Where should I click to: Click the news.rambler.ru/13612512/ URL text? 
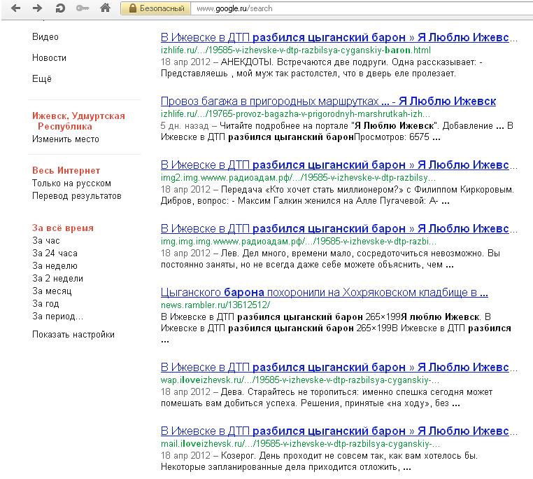tap(215, 305)
